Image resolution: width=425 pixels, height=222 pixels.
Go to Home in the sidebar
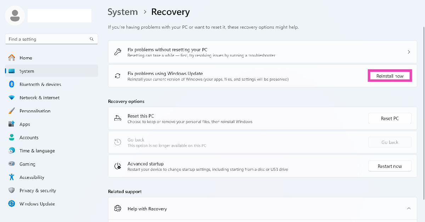click(26, 58)
